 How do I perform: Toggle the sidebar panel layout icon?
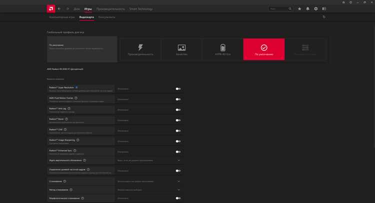pyautogui.click(x=324, y=9)
